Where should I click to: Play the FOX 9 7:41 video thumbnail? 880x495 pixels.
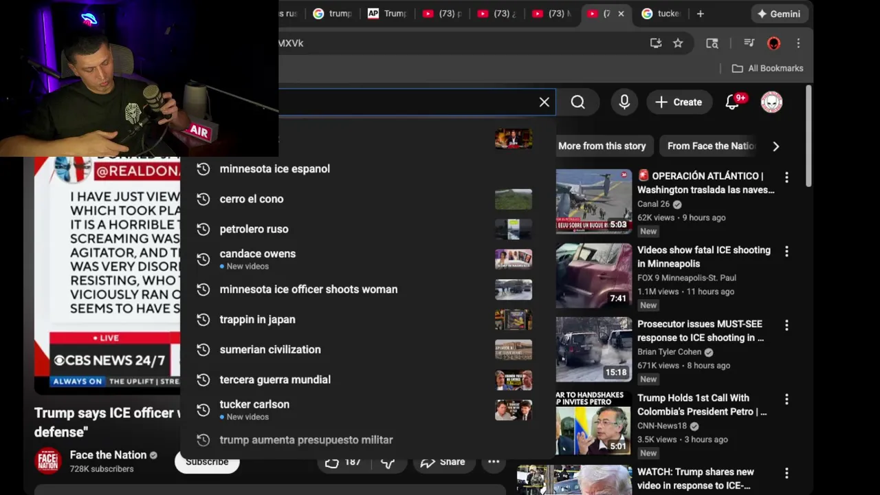pyautogui.click(x=593, y=275)
